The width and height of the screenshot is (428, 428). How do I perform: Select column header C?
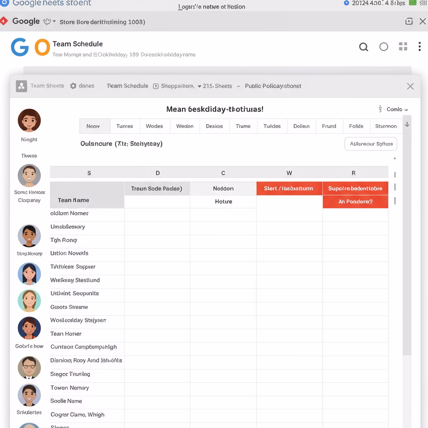coord(223,173)
